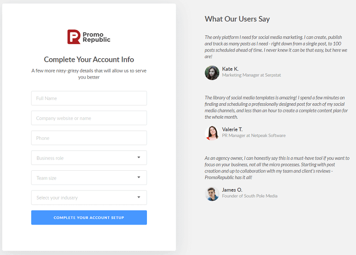Click the PromoRepublic red logo icon
Screen dimensions: 356x255
74,37
